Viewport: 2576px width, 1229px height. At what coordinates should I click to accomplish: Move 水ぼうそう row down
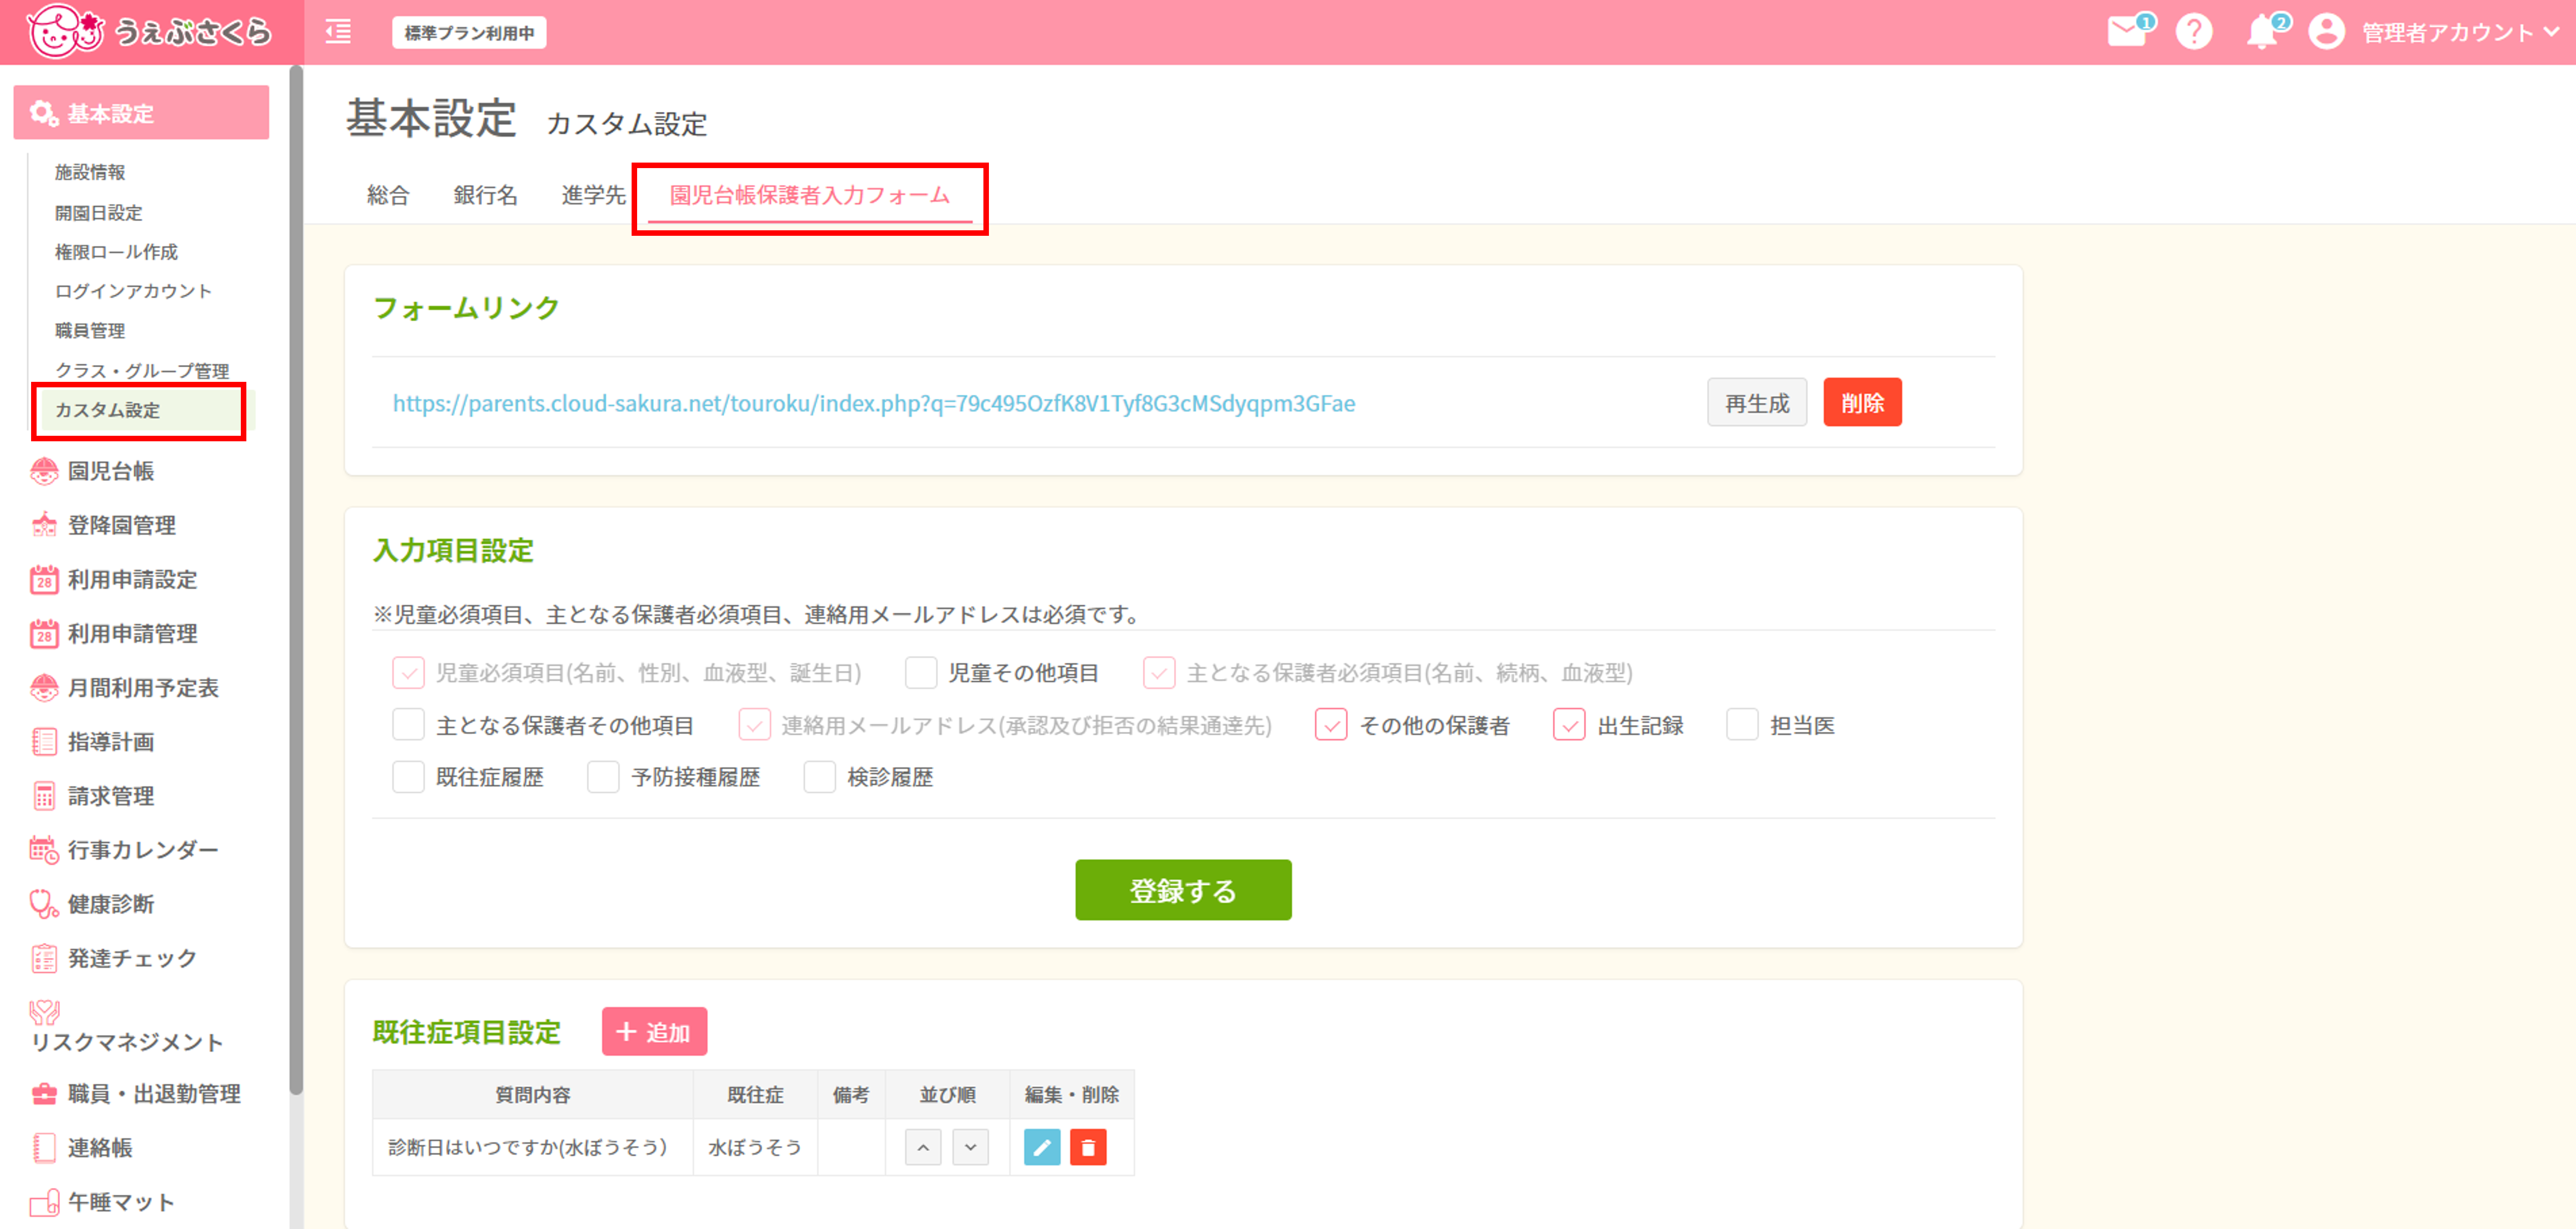click(x=970, y=1147)
